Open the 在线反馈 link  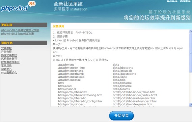[x=6, y=66]
